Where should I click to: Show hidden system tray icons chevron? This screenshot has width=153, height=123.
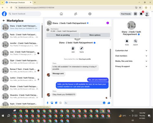[130, 116]
